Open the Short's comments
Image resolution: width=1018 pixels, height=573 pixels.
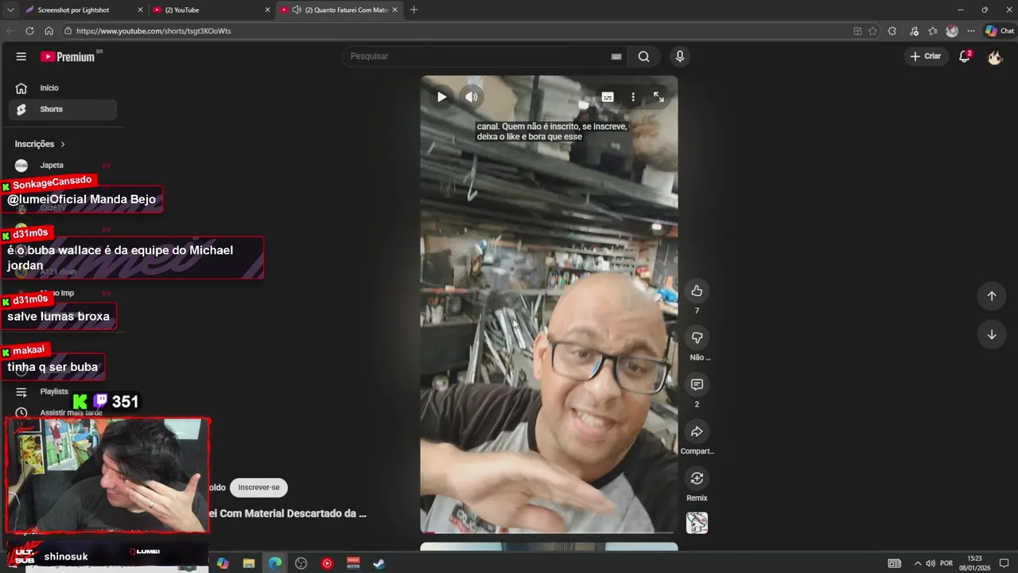[x=697, y=384]
